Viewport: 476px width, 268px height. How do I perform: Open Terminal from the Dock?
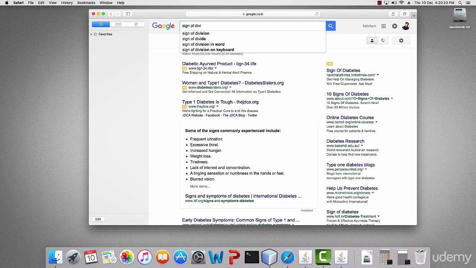(252, 257)
